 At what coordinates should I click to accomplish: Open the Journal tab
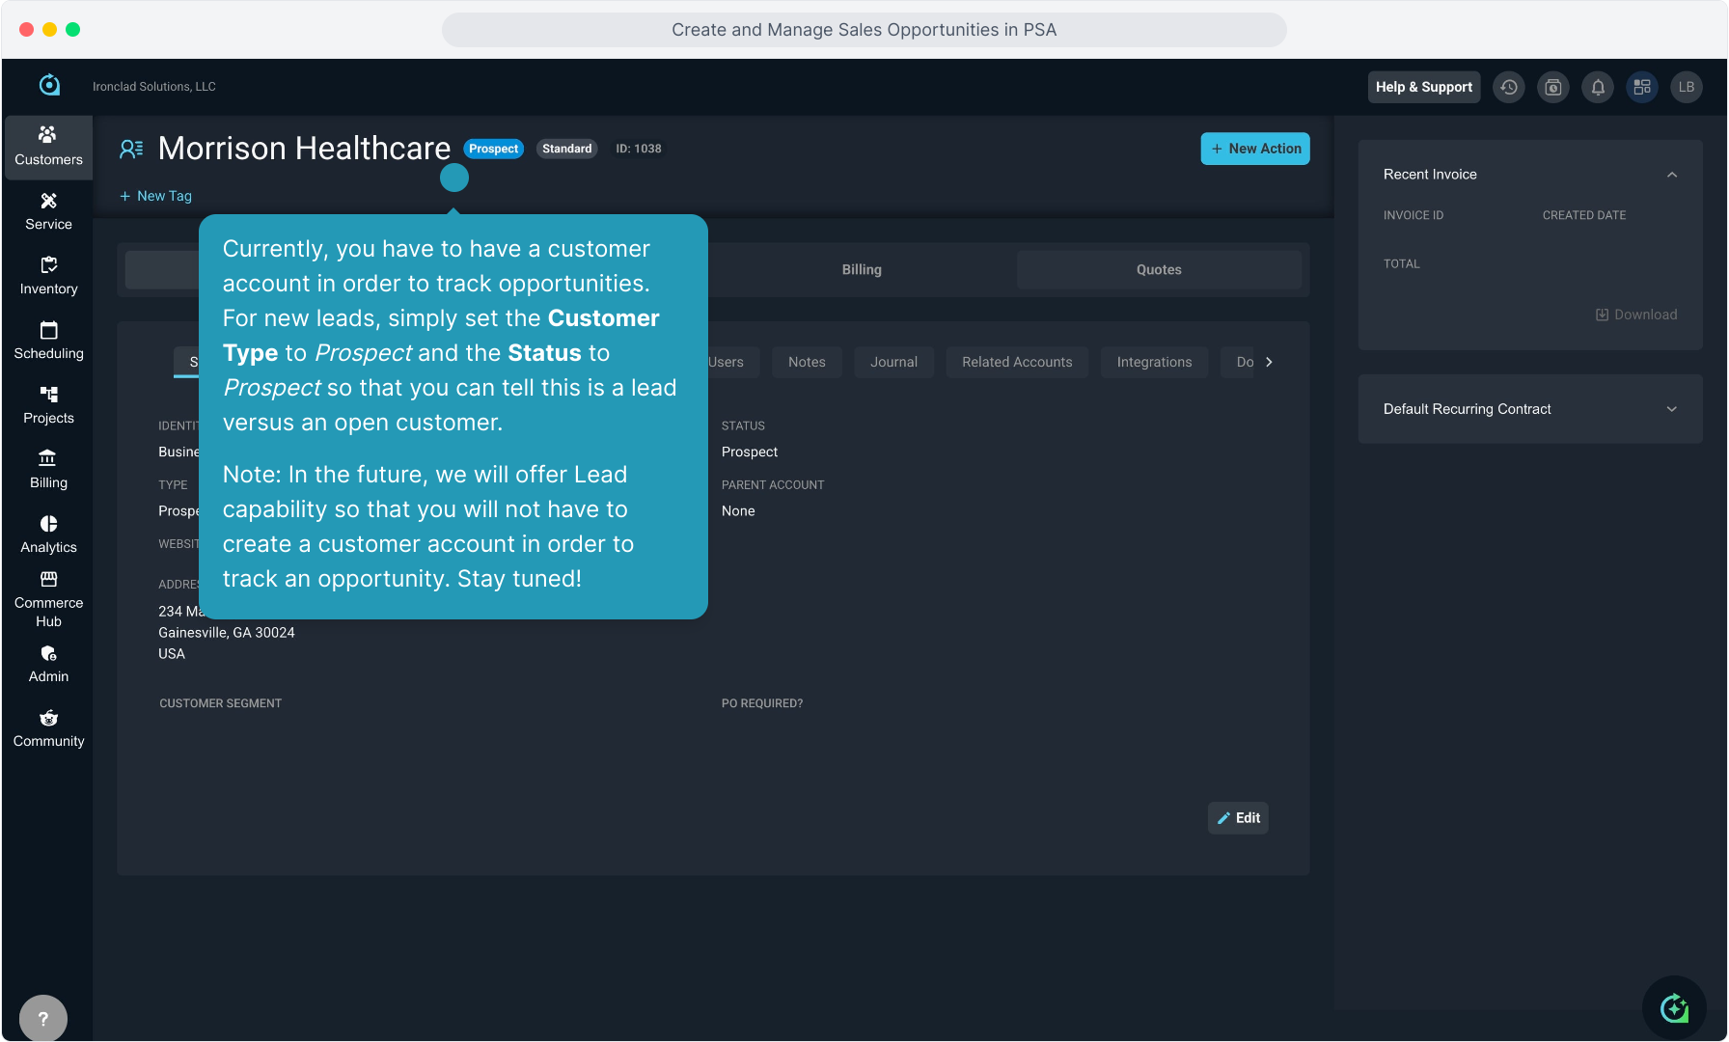(x=893, y=362)
